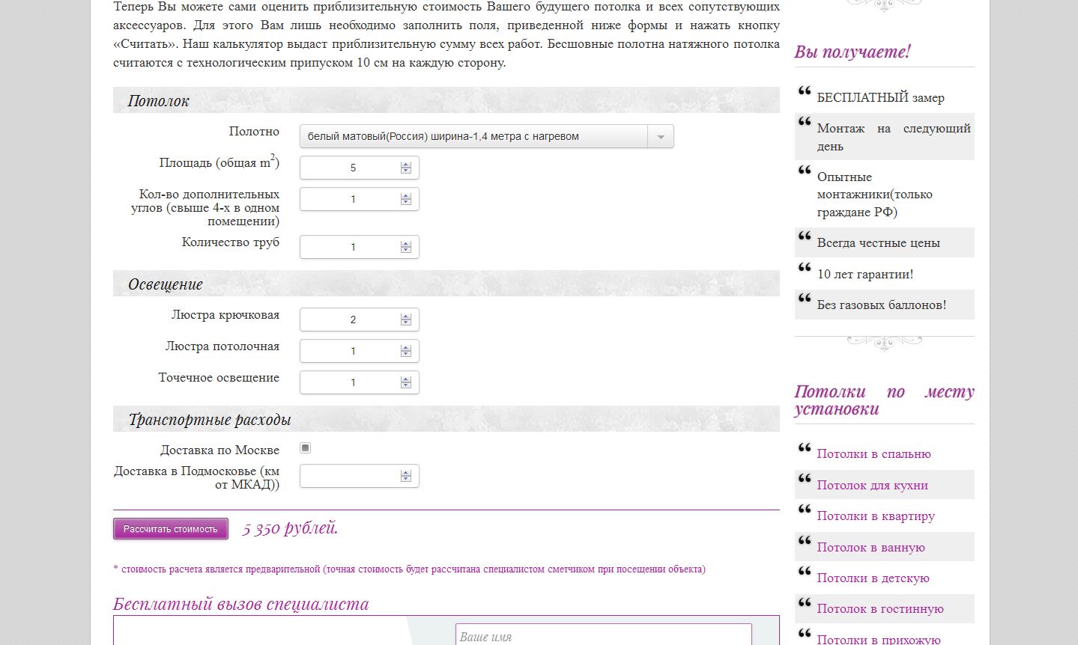Click the Освещение section heading
The height and width of the screenshot is (645, 1078).
(165, 284)
